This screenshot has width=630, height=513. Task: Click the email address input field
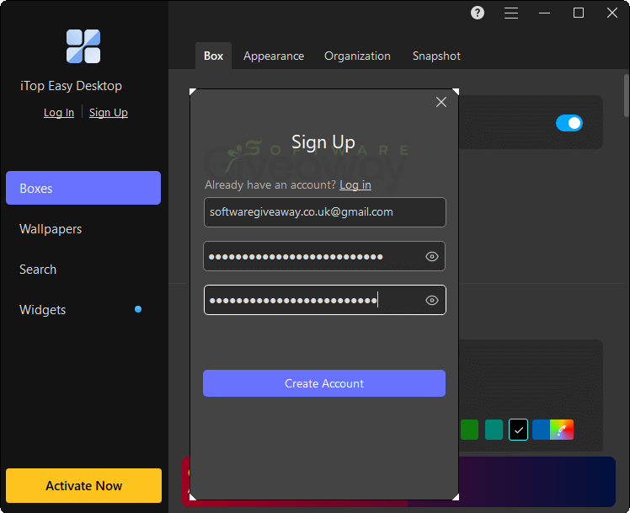(x=324, y=212)
